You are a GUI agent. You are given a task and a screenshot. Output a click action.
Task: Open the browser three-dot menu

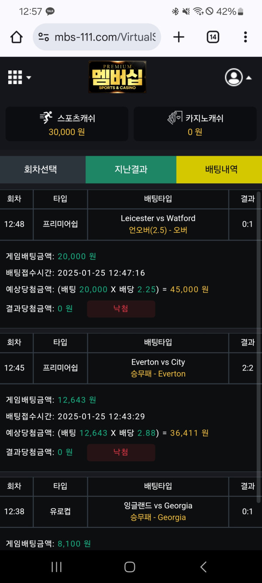[x=245, y=37]
